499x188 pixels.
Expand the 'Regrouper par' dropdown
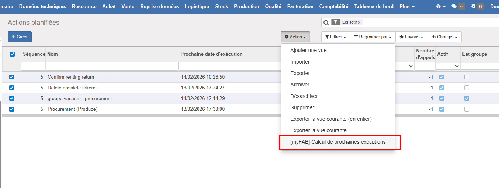pyautogui.click(x=372, y=37)
